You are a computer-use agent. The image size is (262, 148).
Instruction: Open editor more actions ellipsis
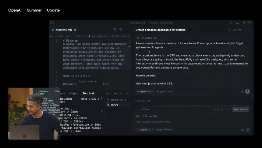click(x=126, y=30)
